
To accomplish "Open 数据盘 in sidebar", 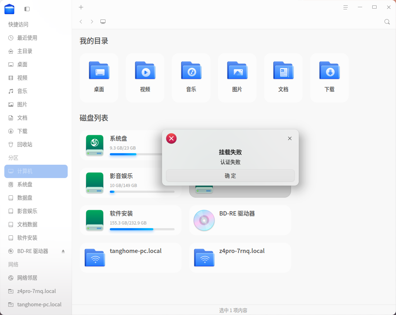I will pyautogui.click(x=36, y=198).
